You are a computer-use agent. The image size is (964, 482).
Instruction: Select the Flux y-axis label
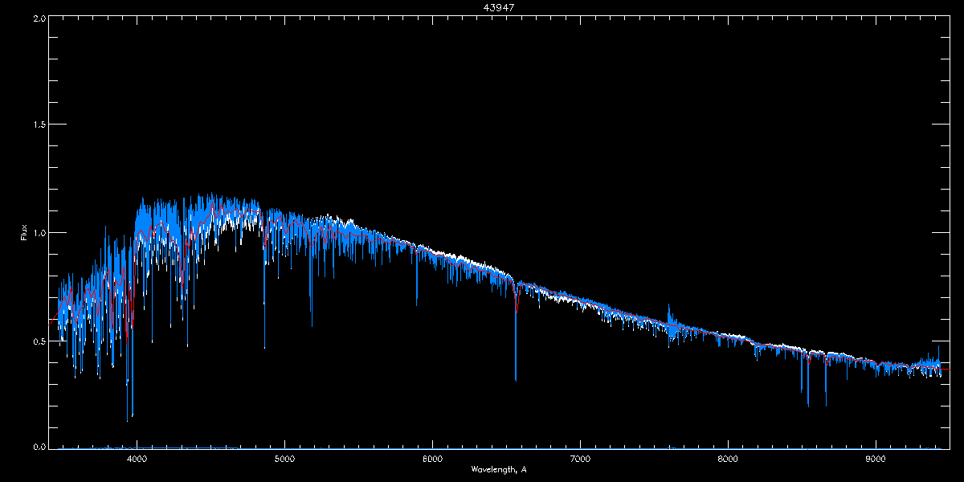[24, 232]
